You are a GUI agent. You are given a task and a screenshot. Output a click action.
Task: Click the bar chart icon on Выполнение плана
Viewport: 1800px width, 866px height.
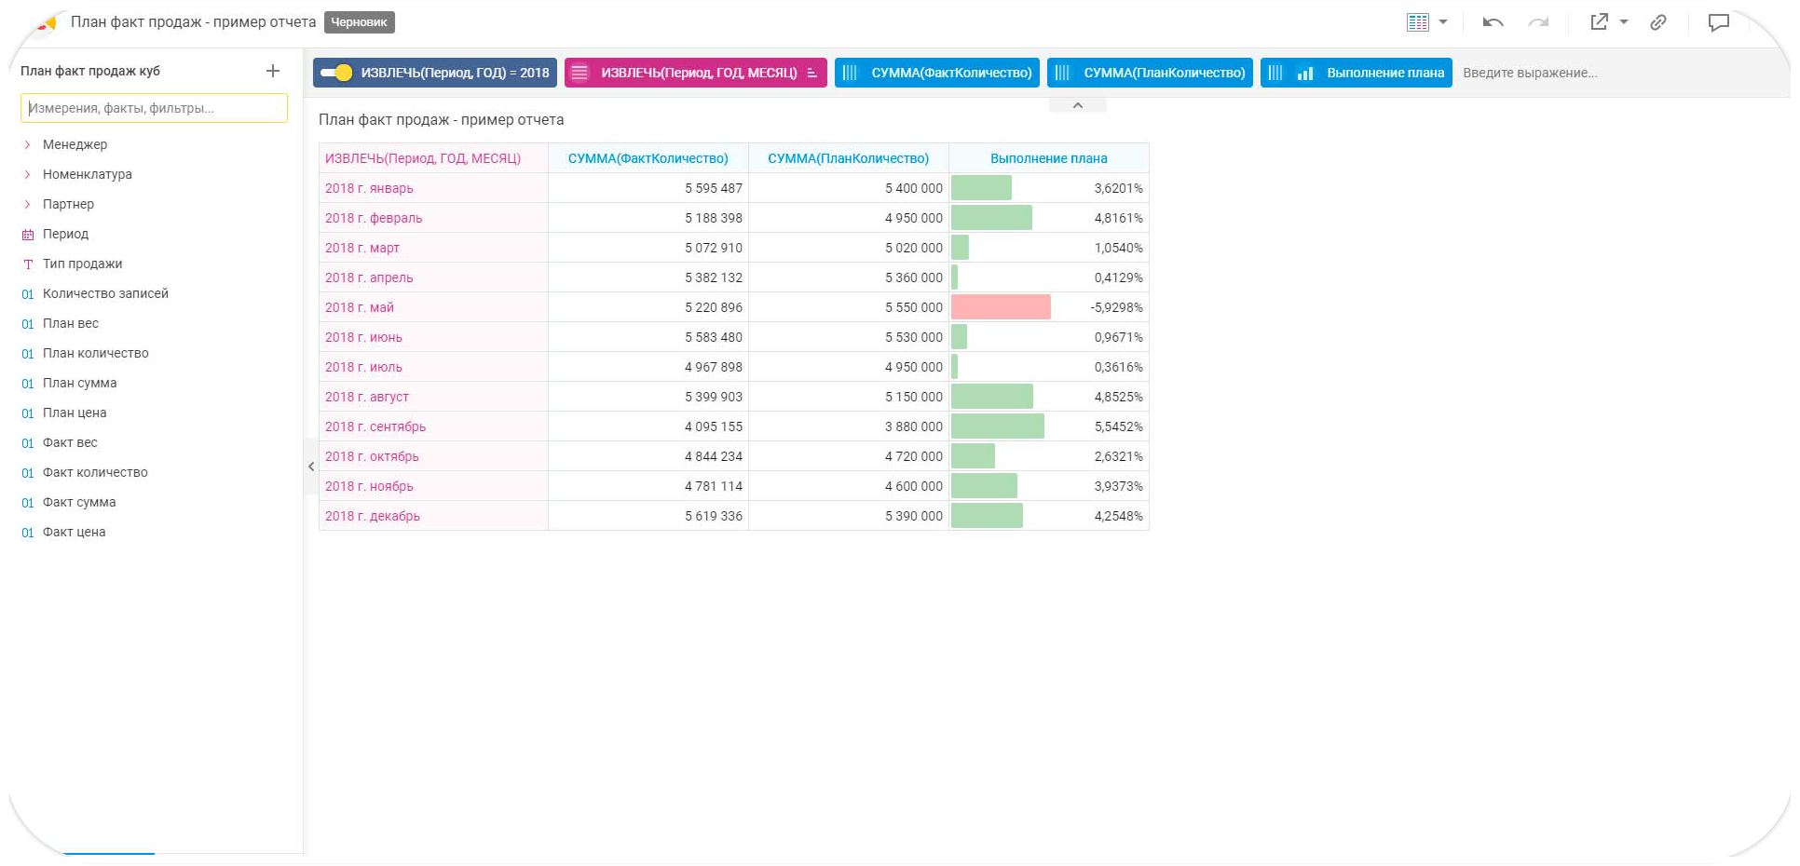click(x=1305, y=73)
